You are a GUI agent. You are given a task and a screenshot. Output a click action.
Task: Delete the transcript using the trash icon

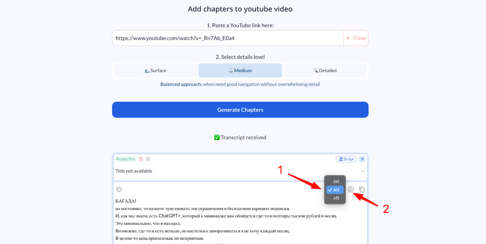[x=141, y=159]
